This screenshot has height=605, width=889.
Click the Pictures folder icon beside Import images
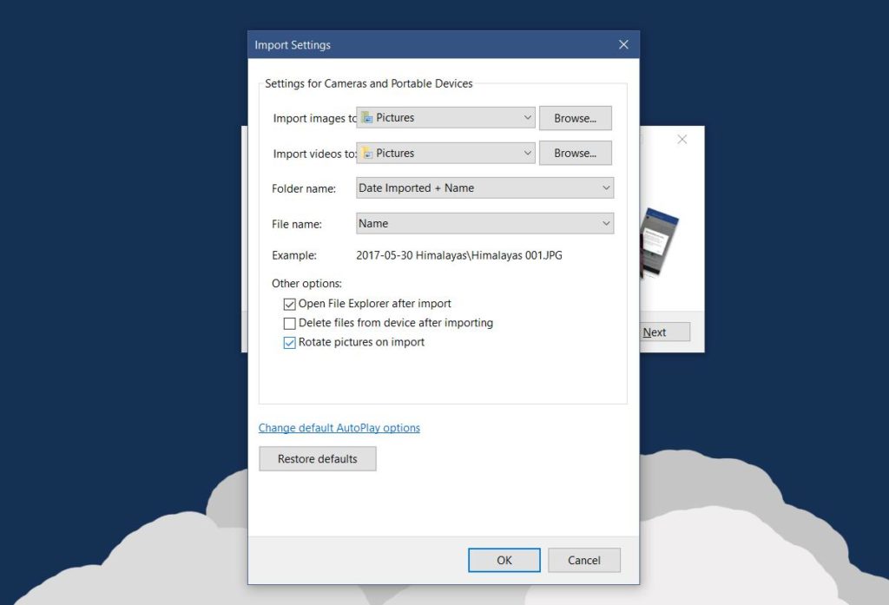(368, 117)
